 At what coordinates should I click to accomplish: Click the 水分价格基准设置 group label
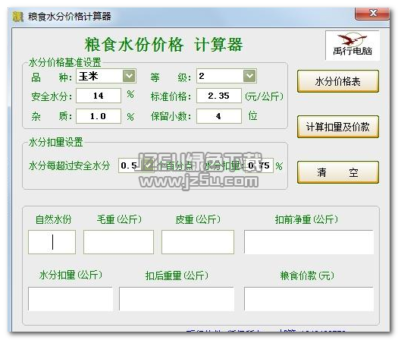coord(65,62)
